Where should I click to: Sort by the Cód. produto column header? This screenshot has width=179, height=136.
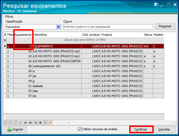point(91,35)
